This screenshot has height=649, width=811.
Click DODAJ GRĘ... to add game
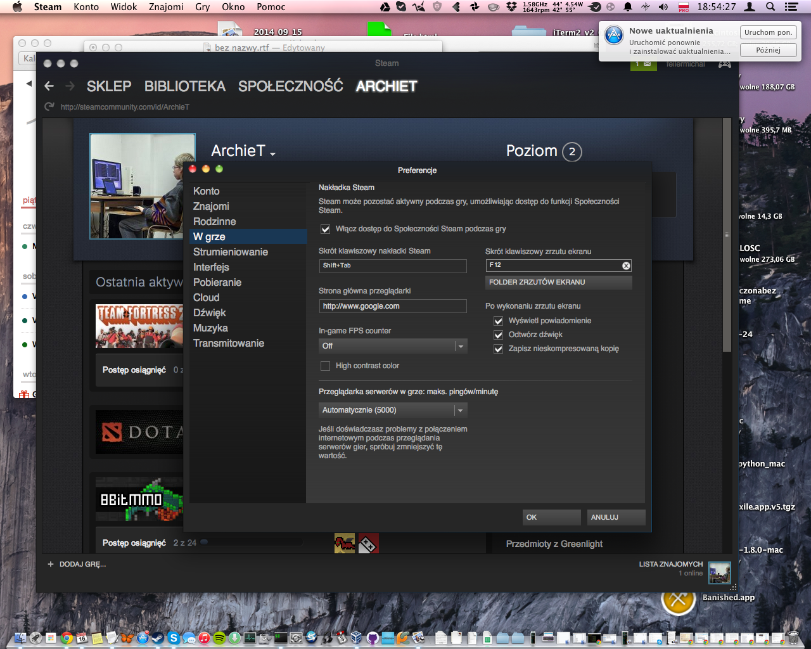77,564
